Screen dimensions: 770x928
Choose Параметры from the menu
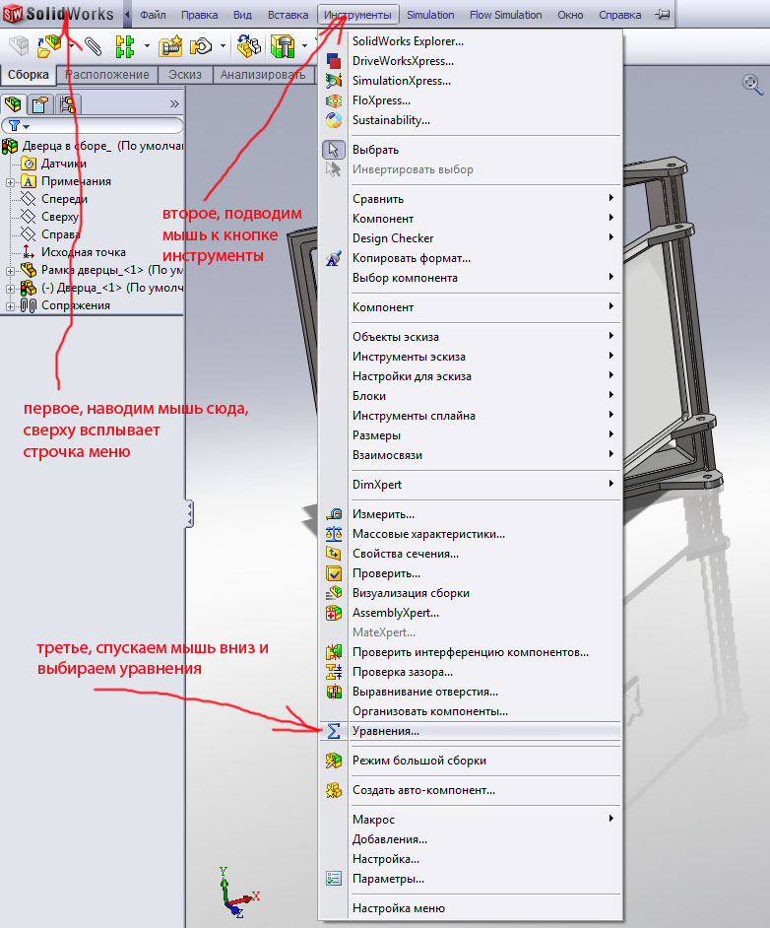coord(388,879)
